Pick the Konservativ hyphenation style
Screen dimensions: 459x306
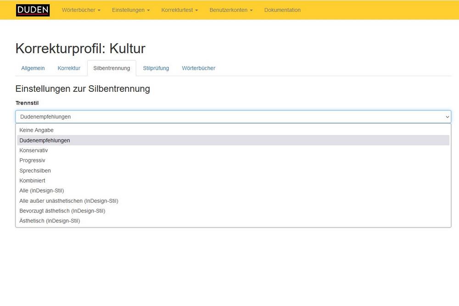(x=233, y=150)
